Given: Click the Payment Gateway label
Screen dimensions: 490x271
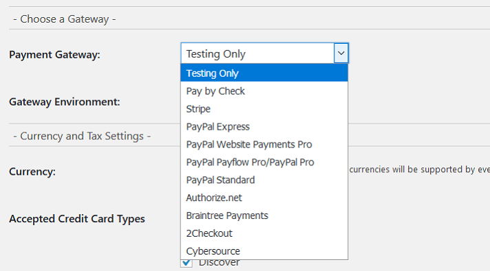Looking at the screenshot, I should pos(54,54).
